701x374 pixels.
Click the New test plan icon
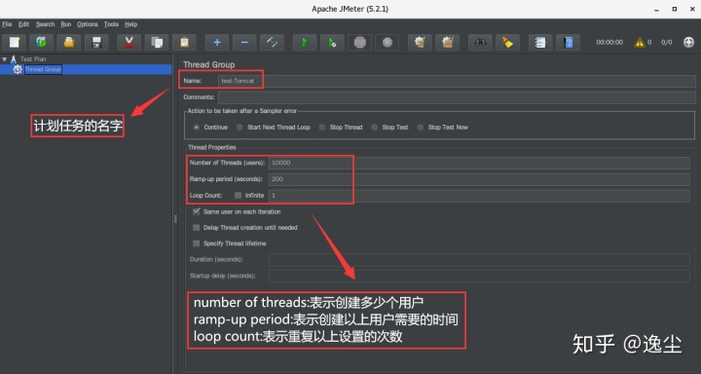coord(15,43)
